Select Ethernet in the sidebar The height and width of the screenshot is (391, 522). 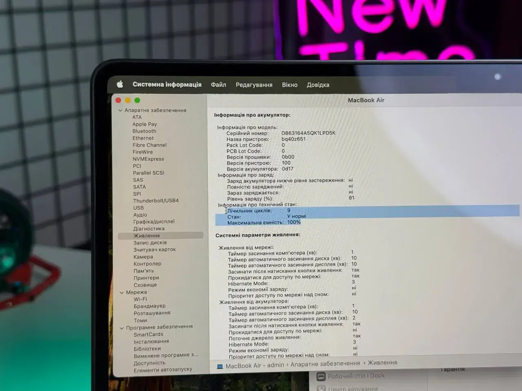pyautogui.click(x=143, y=138)
